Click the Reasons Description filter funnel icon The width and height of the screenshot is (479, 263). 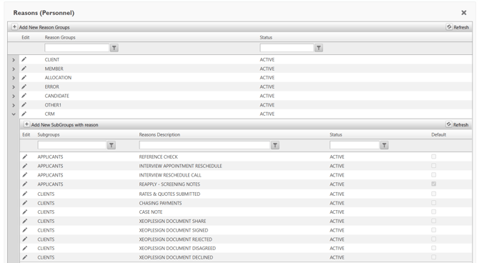pyautogui.click(x=275, y=145)
